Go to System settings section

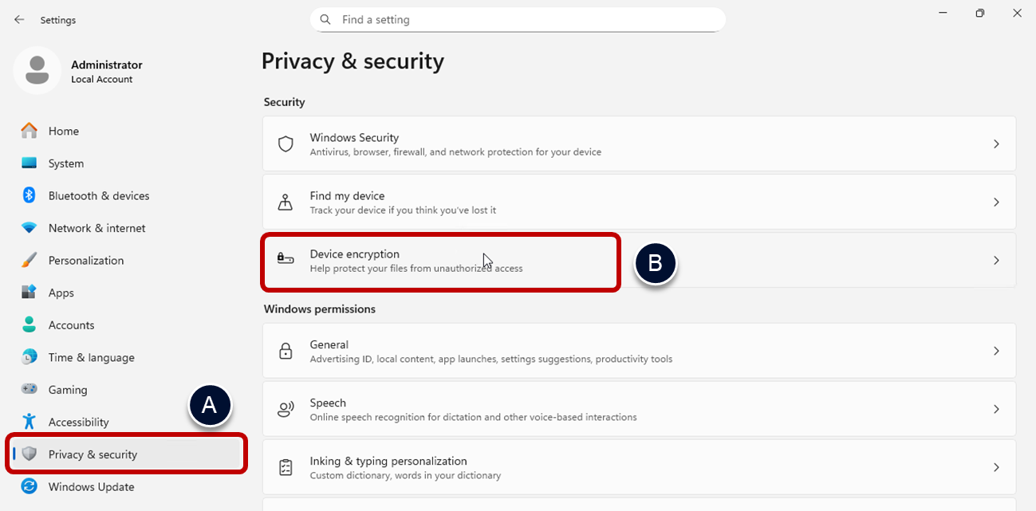(x=65, y=163)
